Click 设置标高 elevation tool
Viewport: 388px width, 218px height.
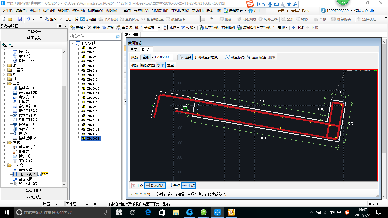(x=235, y=57)
